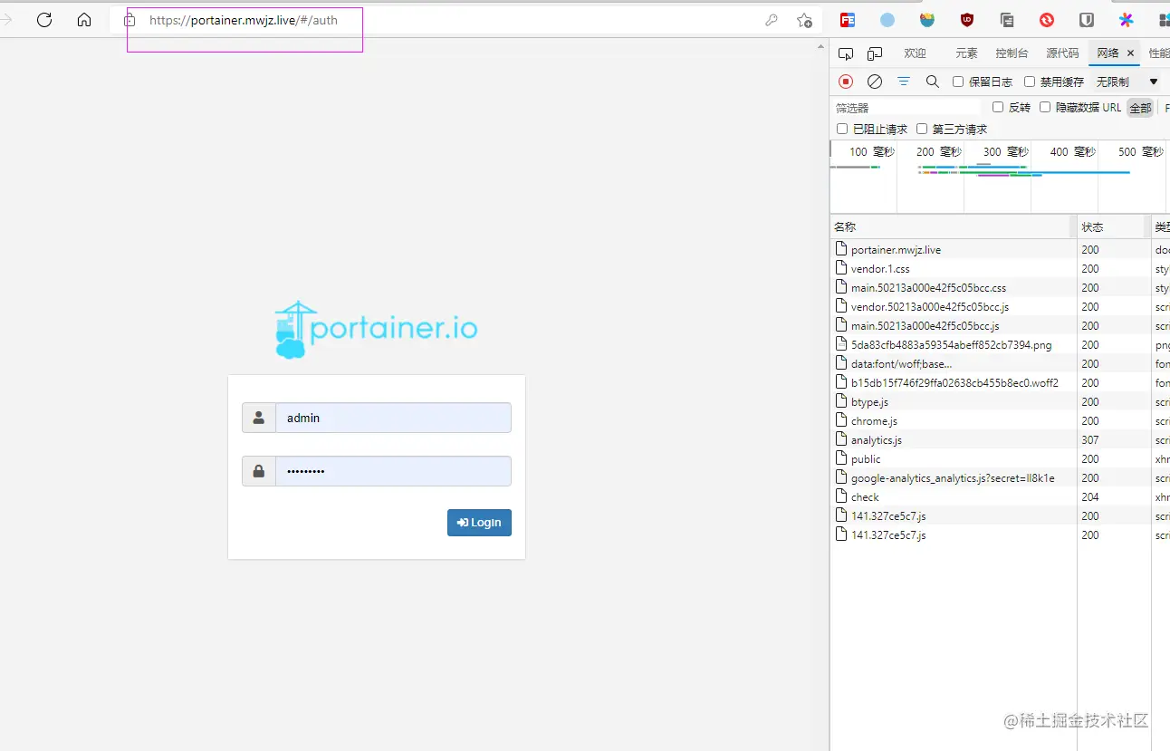
Task: Click the admin username input field
Action: tap(393, 418)
